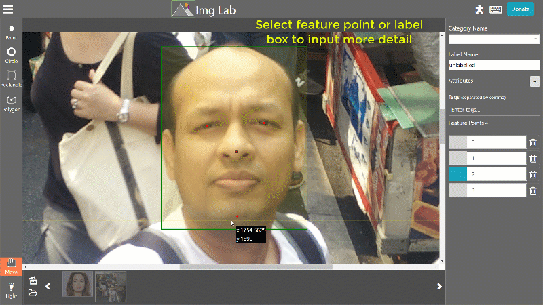The height and width of the screenshot is (305, 543).
Task: Click scroll-left arrow of canvas scrollbar
Action: click(x=26, y=266)
